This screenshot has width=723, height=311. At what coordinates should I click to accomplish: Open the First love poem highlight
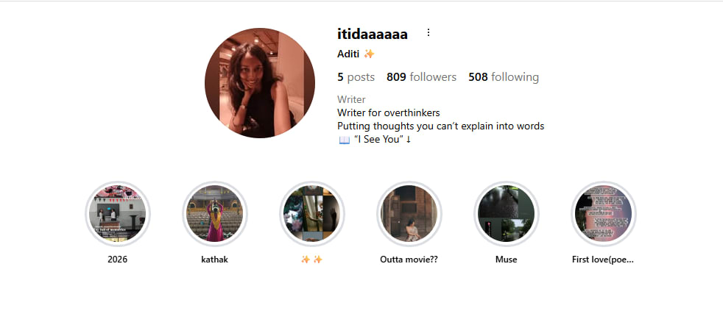(604, 213)
